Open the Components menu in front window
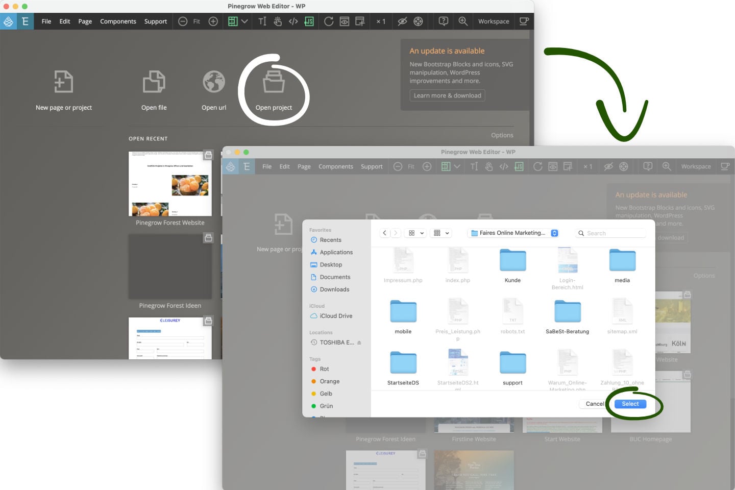The image size is (735, 490). 336,166
